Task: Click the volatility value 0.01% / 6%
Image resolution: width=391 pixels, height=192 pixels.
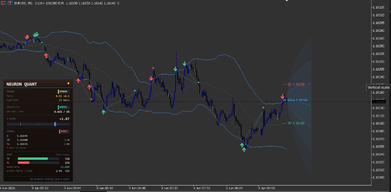Action: [62, 112]
